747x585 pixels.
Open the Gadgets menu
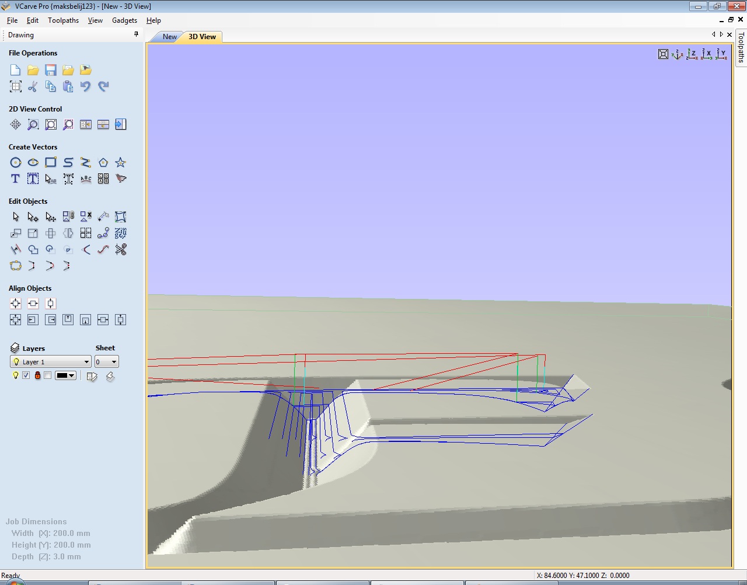tap(124, 20)
